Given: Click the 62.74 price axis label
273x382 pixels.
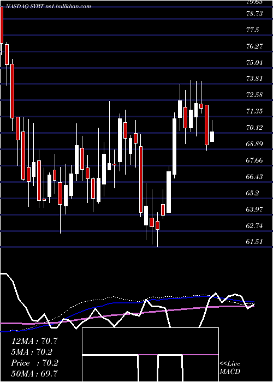Looking at the screenshot, I should pos(254,225).
